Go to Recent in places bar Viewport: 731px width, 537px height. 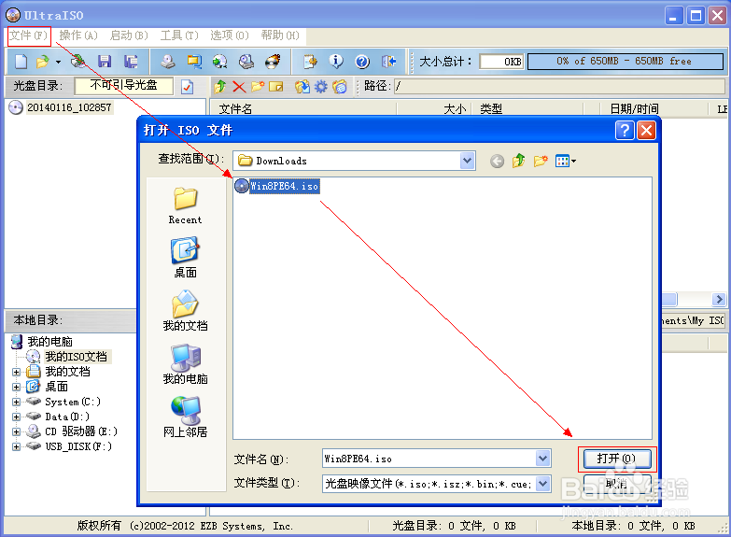tap(185, 206)
